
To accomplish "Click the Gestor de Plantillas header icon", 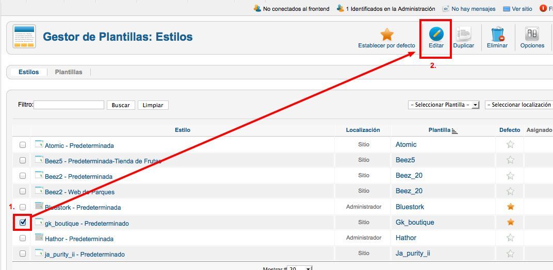I will click(24, 36).
